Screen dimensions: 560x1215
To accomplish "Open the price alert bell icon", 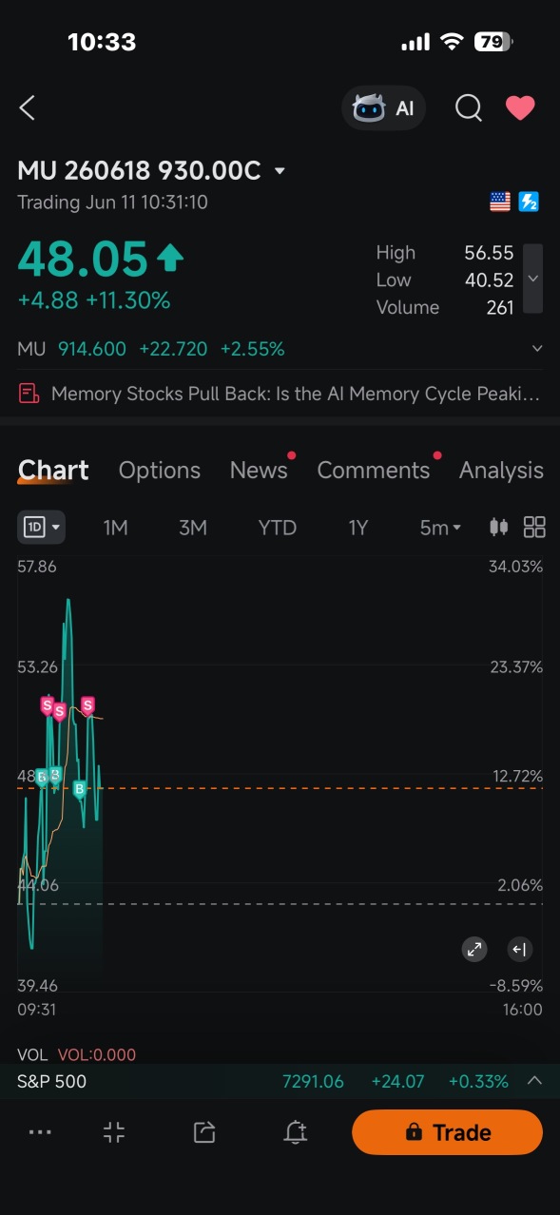I will point(296,1132).
